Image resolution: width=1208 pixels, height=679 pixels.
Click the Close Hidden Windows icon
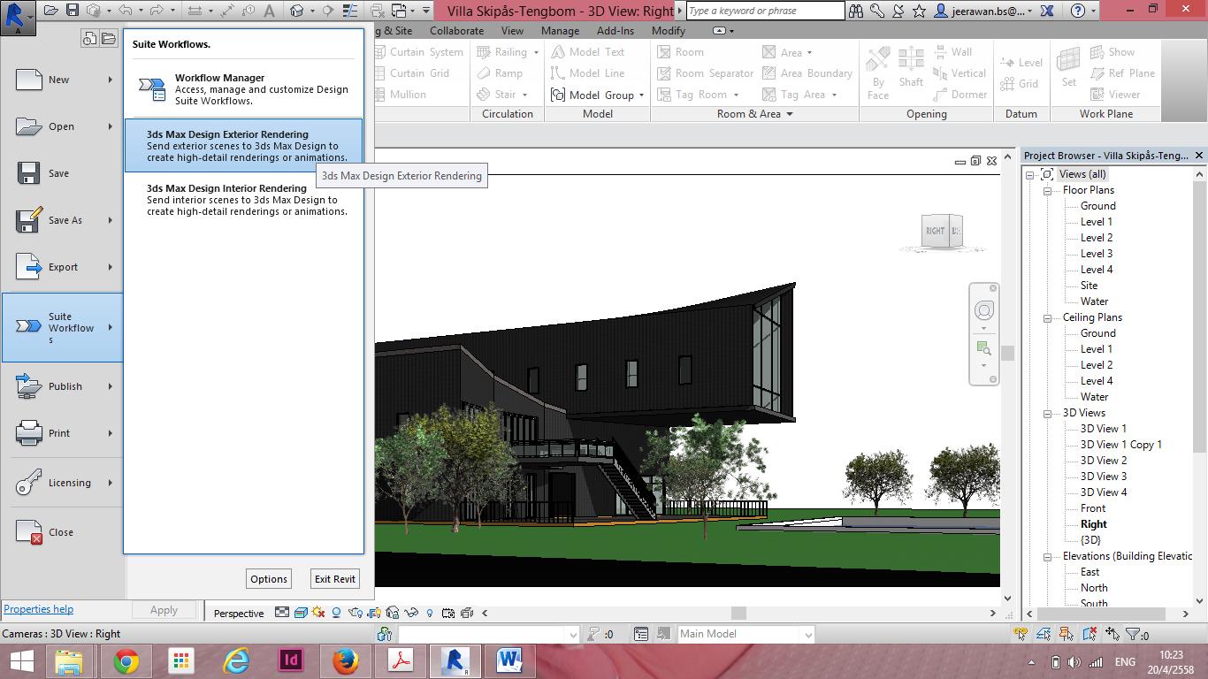[x=379, y=11]
